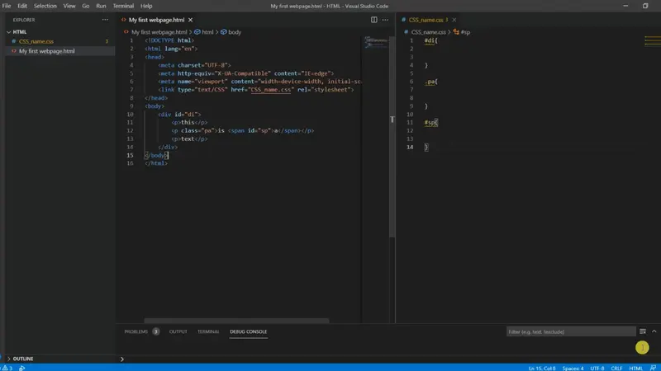Maximize the panel with the chevron up icon
Viewport: 661px width, 371px height.
click(654, 331)
